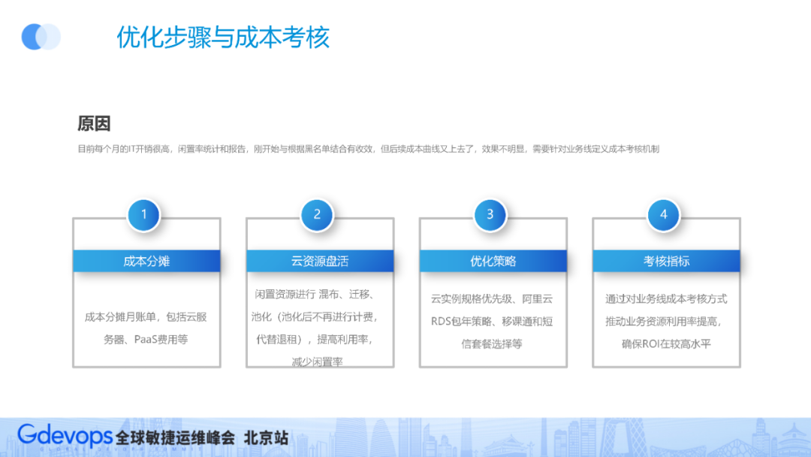Select the 优化策略 blue header bar
This screenshot has height=457, width=811.
[x=493, y=261]
